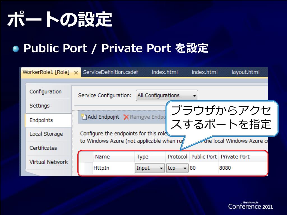Click the Add Endpoint icon

(84, 117)
